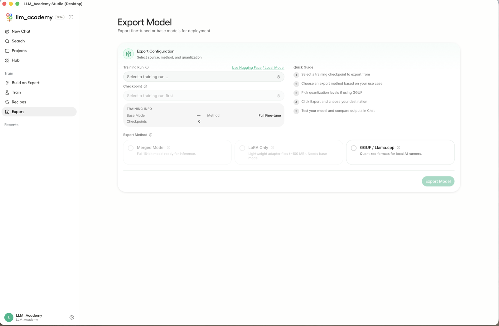Image resolution: width=499 pixels, height=326 pixels.
Task: Click the Export Model button
Action: [x=438, y=181]
